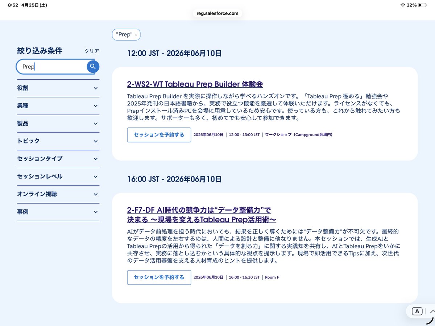Reserve the Tableau Prep Builder 体験会 session
This screenshot has width=435, height=326.
tap(159, 135)
